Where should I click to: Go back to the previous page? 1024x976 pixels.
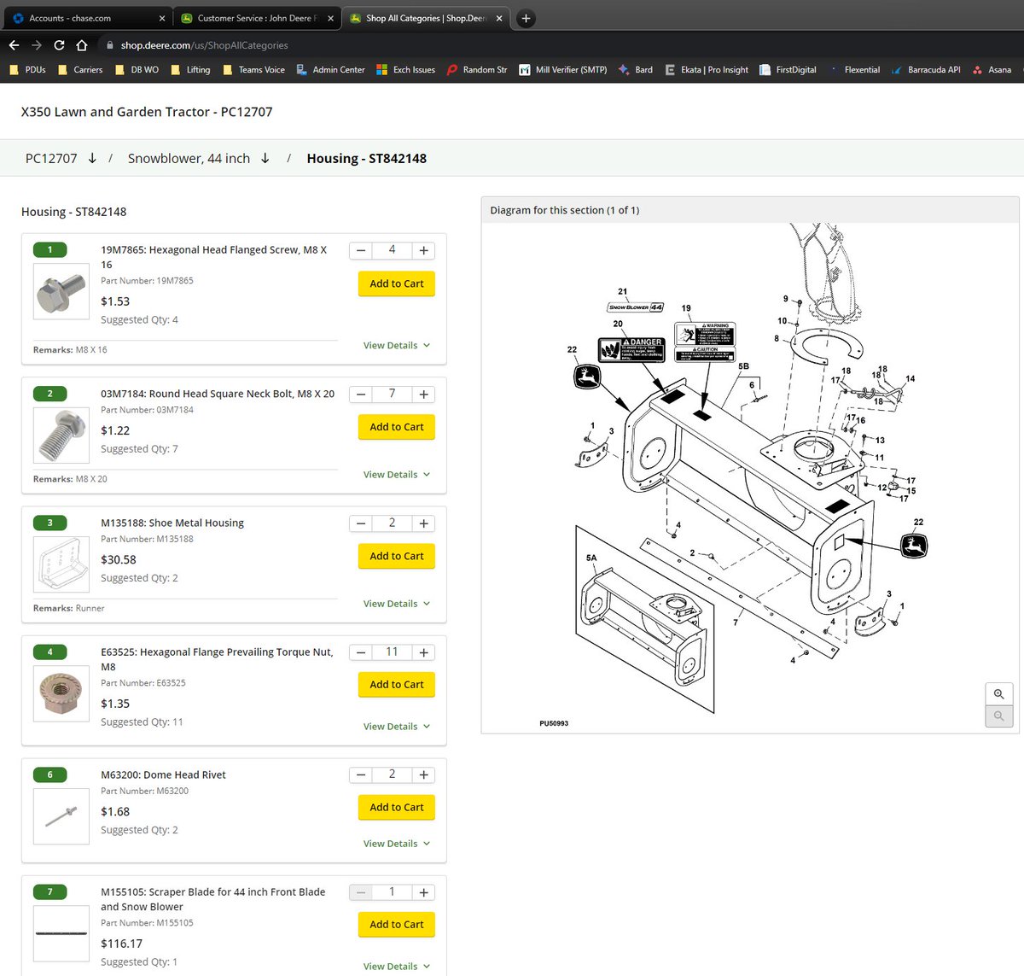(14, 45)
